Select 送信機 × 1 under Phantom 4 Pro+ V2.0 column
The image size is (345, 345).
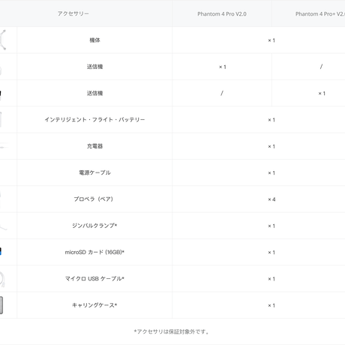[x=322, y=94]
